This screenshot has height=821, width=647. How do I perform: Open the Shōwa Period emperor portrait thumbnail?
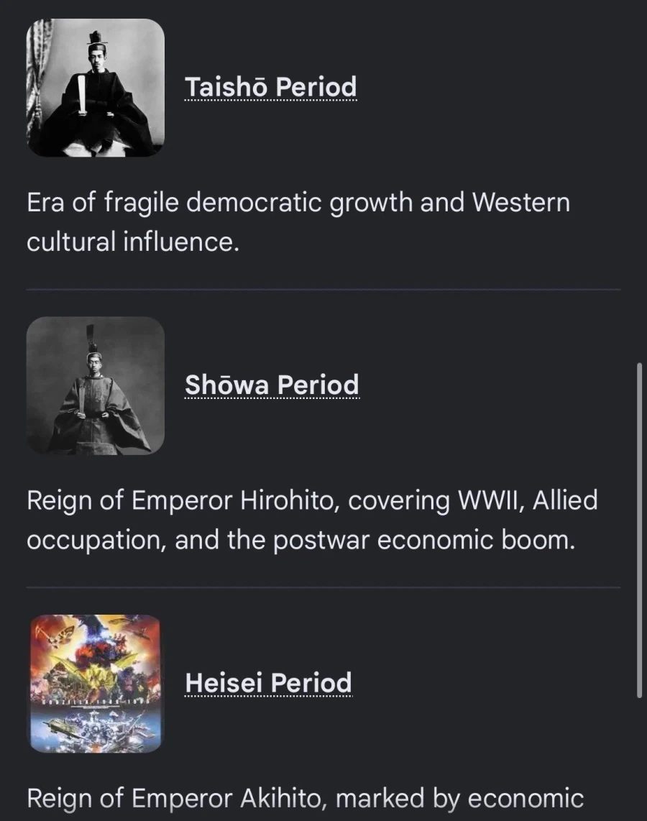pos(96,386)
